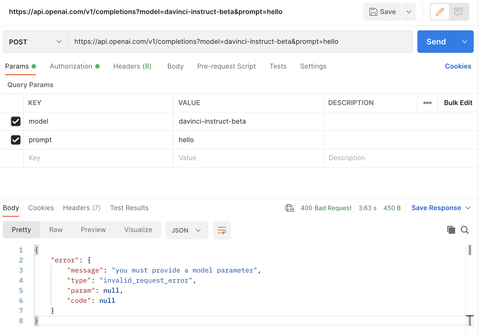Open the Settings tab
481x336 pixels.
(313, 66)
